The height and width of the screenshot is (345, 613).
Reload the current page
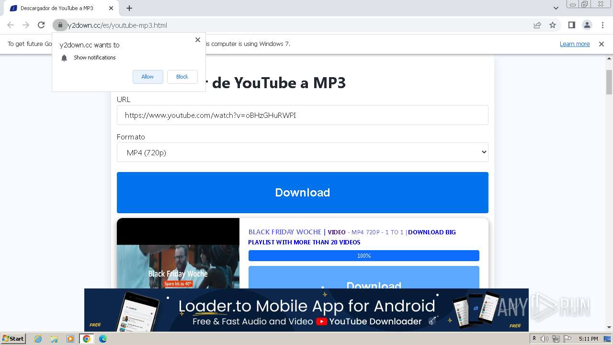[41, 25]
